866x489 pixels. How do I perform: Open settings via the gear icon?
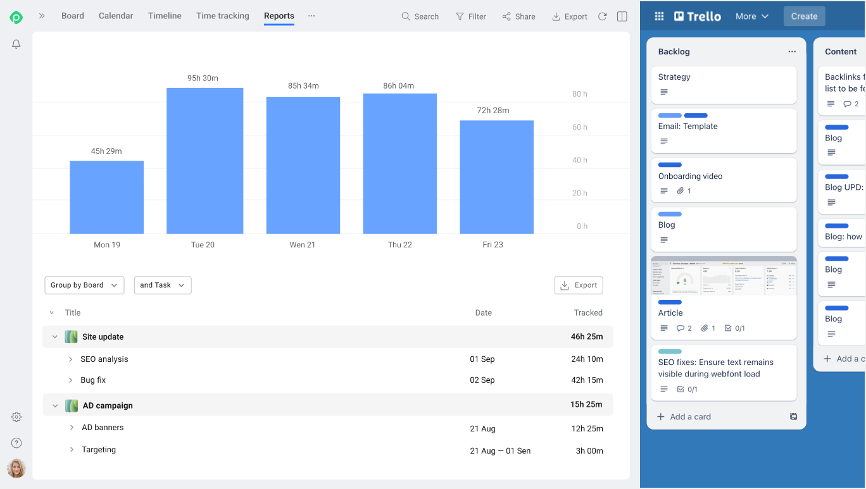(x=16, y=417)
